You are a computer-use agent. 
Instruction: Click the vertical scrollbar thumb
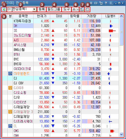click(x=121, y=32)
